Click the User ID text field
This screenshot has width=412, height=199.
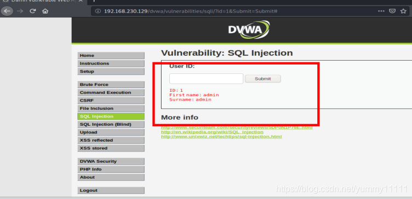[x=206, y=79]
